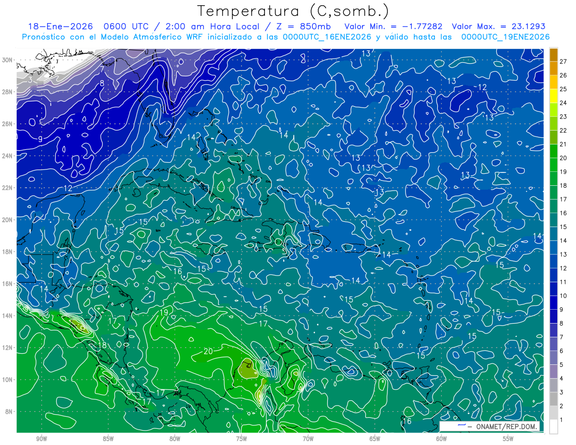
Task: Click the '22N' latitude axis label
Action: [8, 188]
